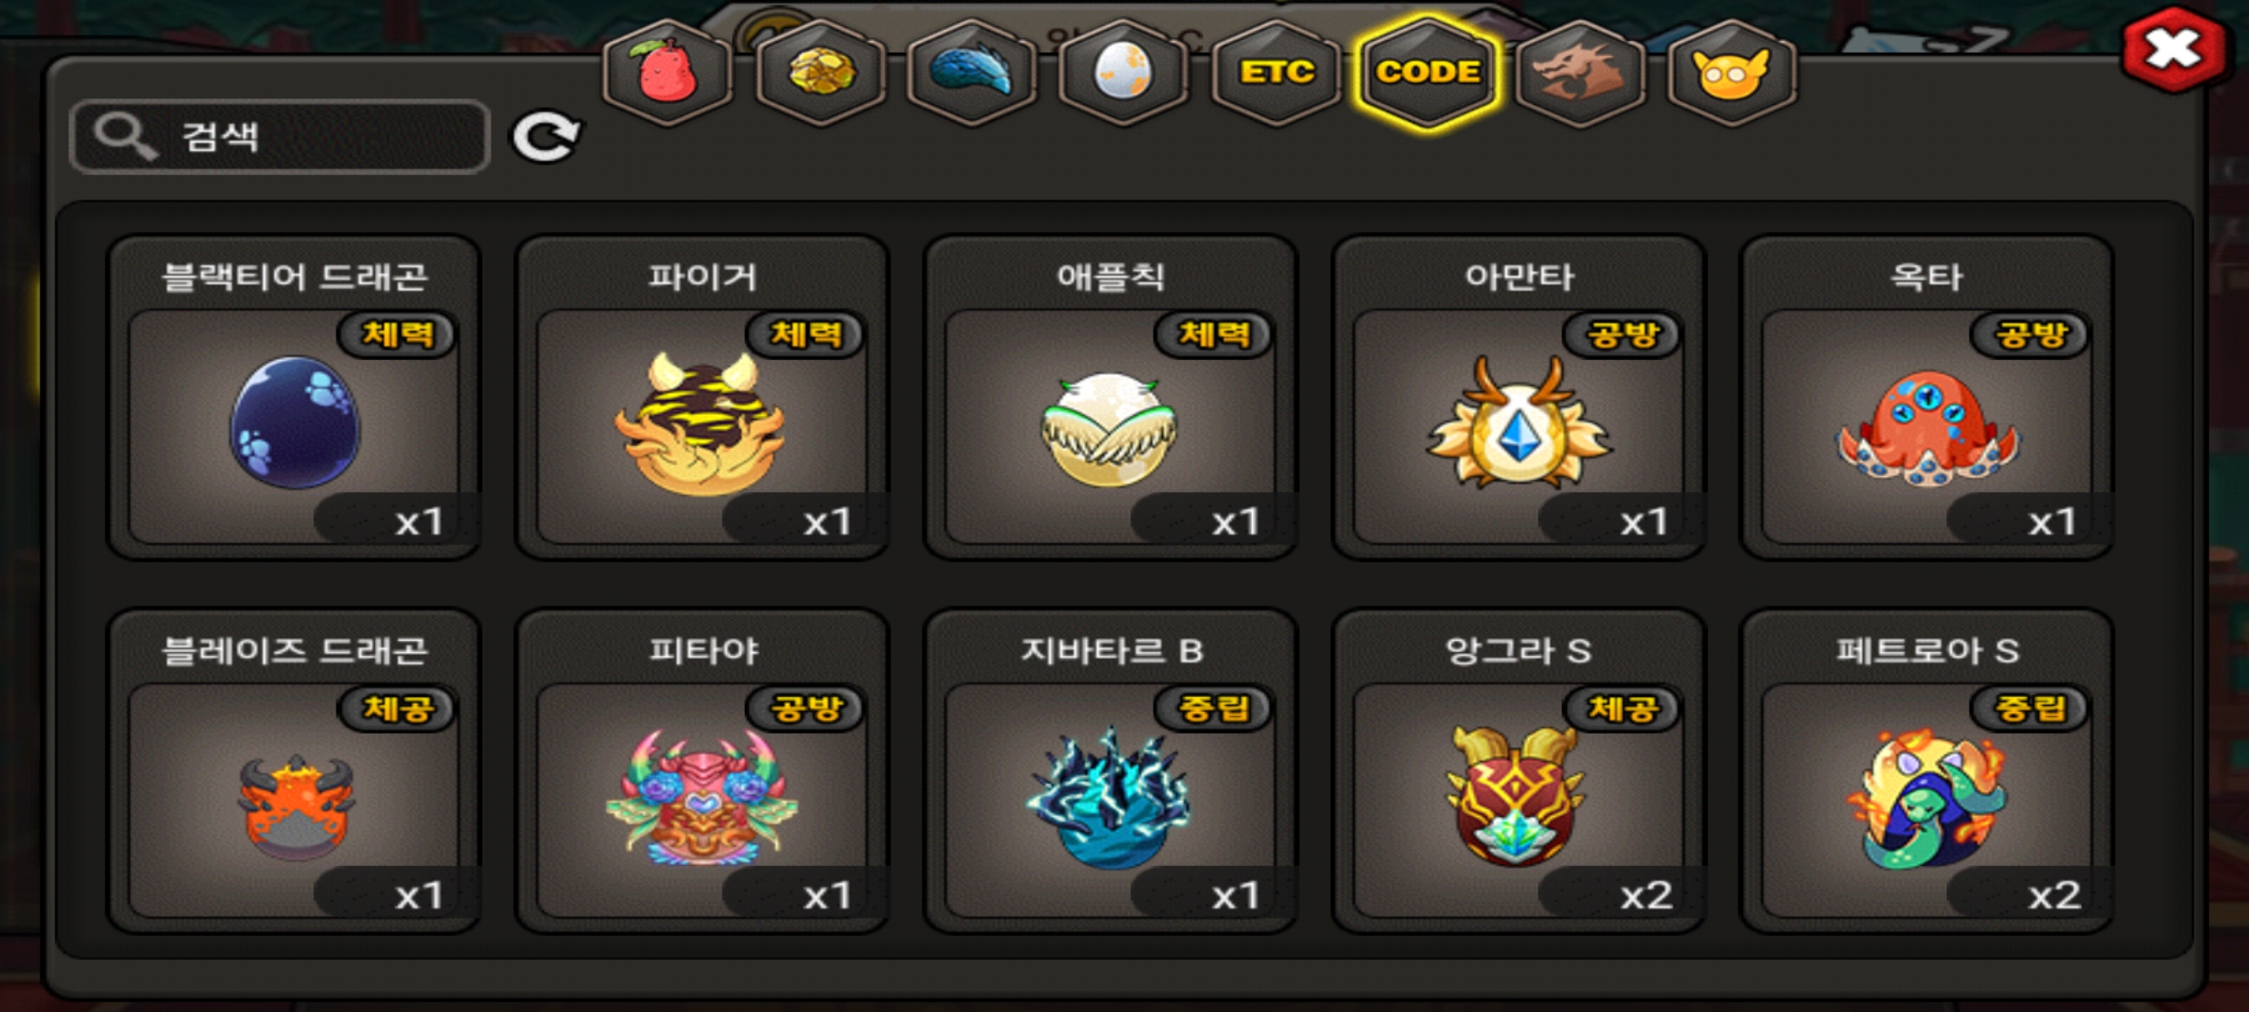Pick the 아만타 crystal egg
The height and width of the screenshot is (1012, 2249).
tap(1519, 397)
